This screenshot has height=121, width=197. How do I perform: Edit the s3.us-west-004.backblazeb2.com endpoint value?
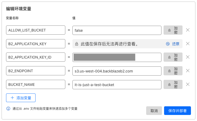pos(117,71)
